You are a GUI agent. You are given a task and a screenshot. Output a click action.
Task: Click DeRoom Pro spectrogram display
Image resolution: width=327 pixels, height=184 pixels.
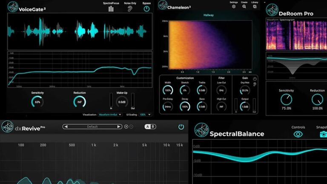pos(296,35)
